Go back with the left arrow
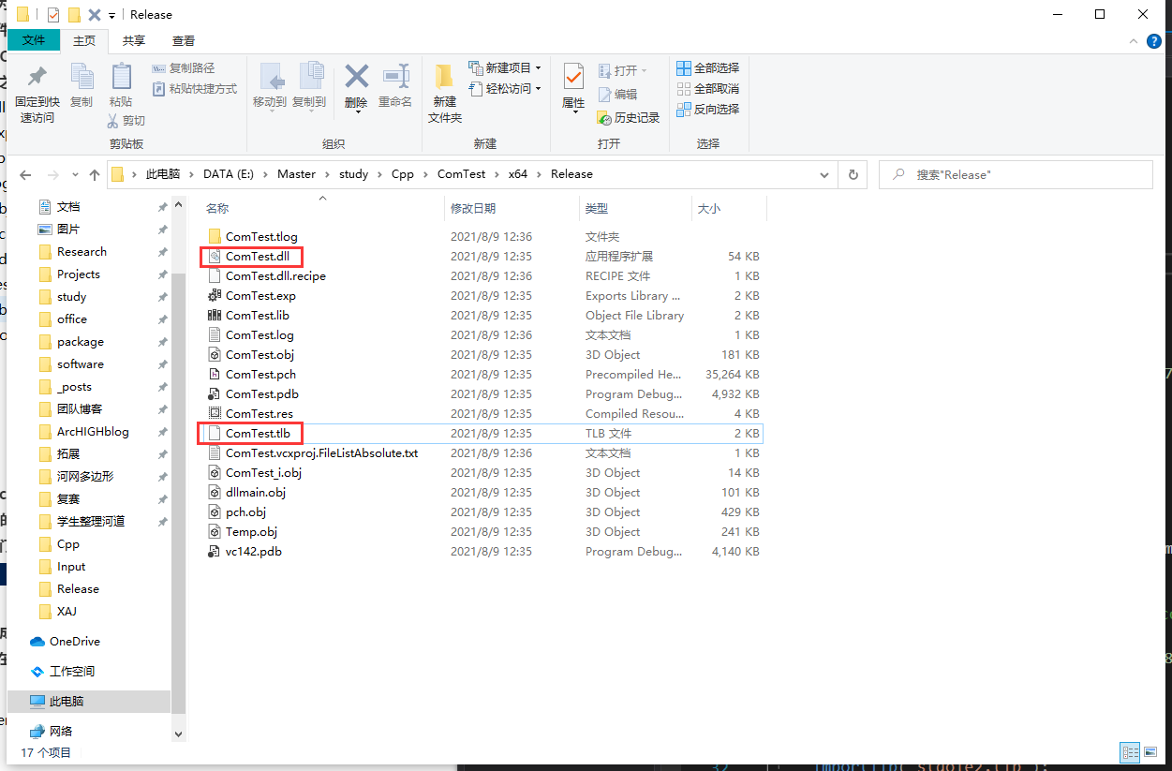This screenshot has width=1172, height=771. (25, 175)
